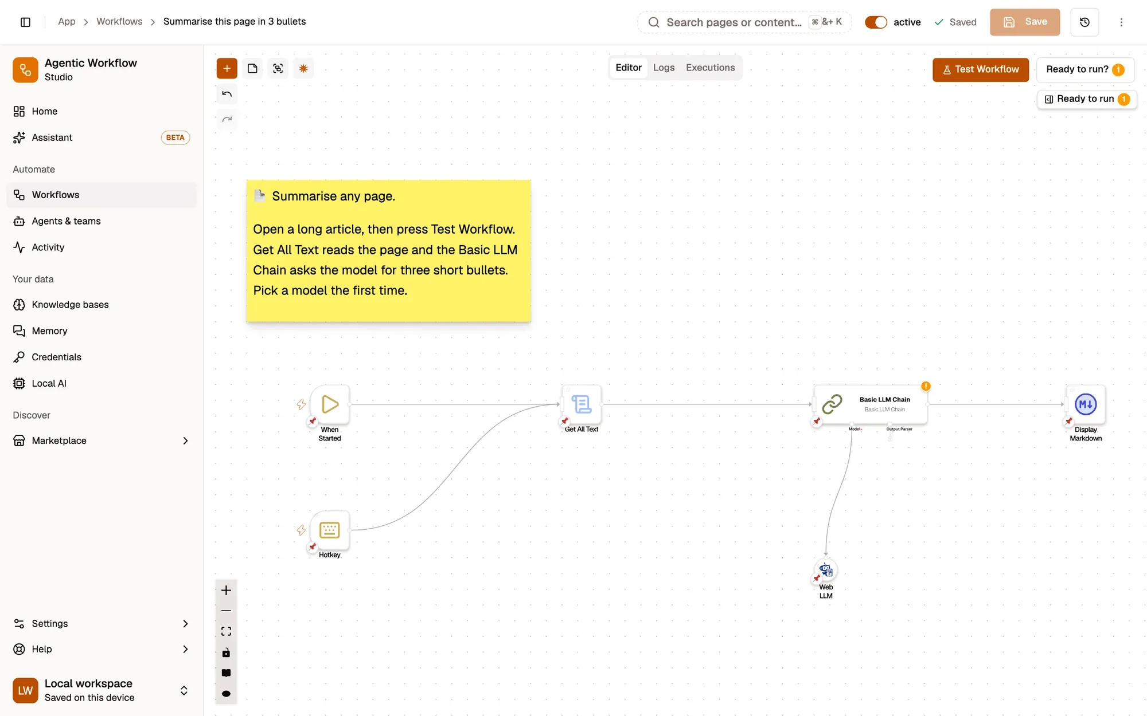Go to Workflows breadcrumb link
The image size is (1147, 716).
pyautogui.click(x=119, y=21)
